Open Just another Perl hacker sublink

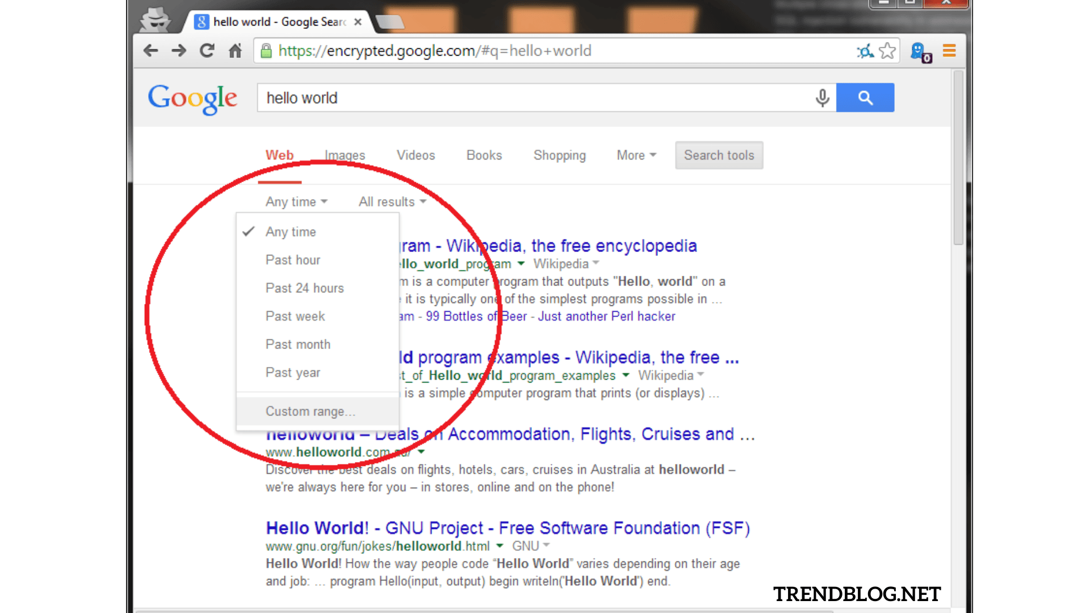[606, 317]
